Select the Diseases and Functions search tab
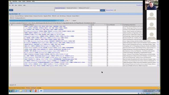The width and height of the screenshot is (169, 95). (x=72, y=8)
